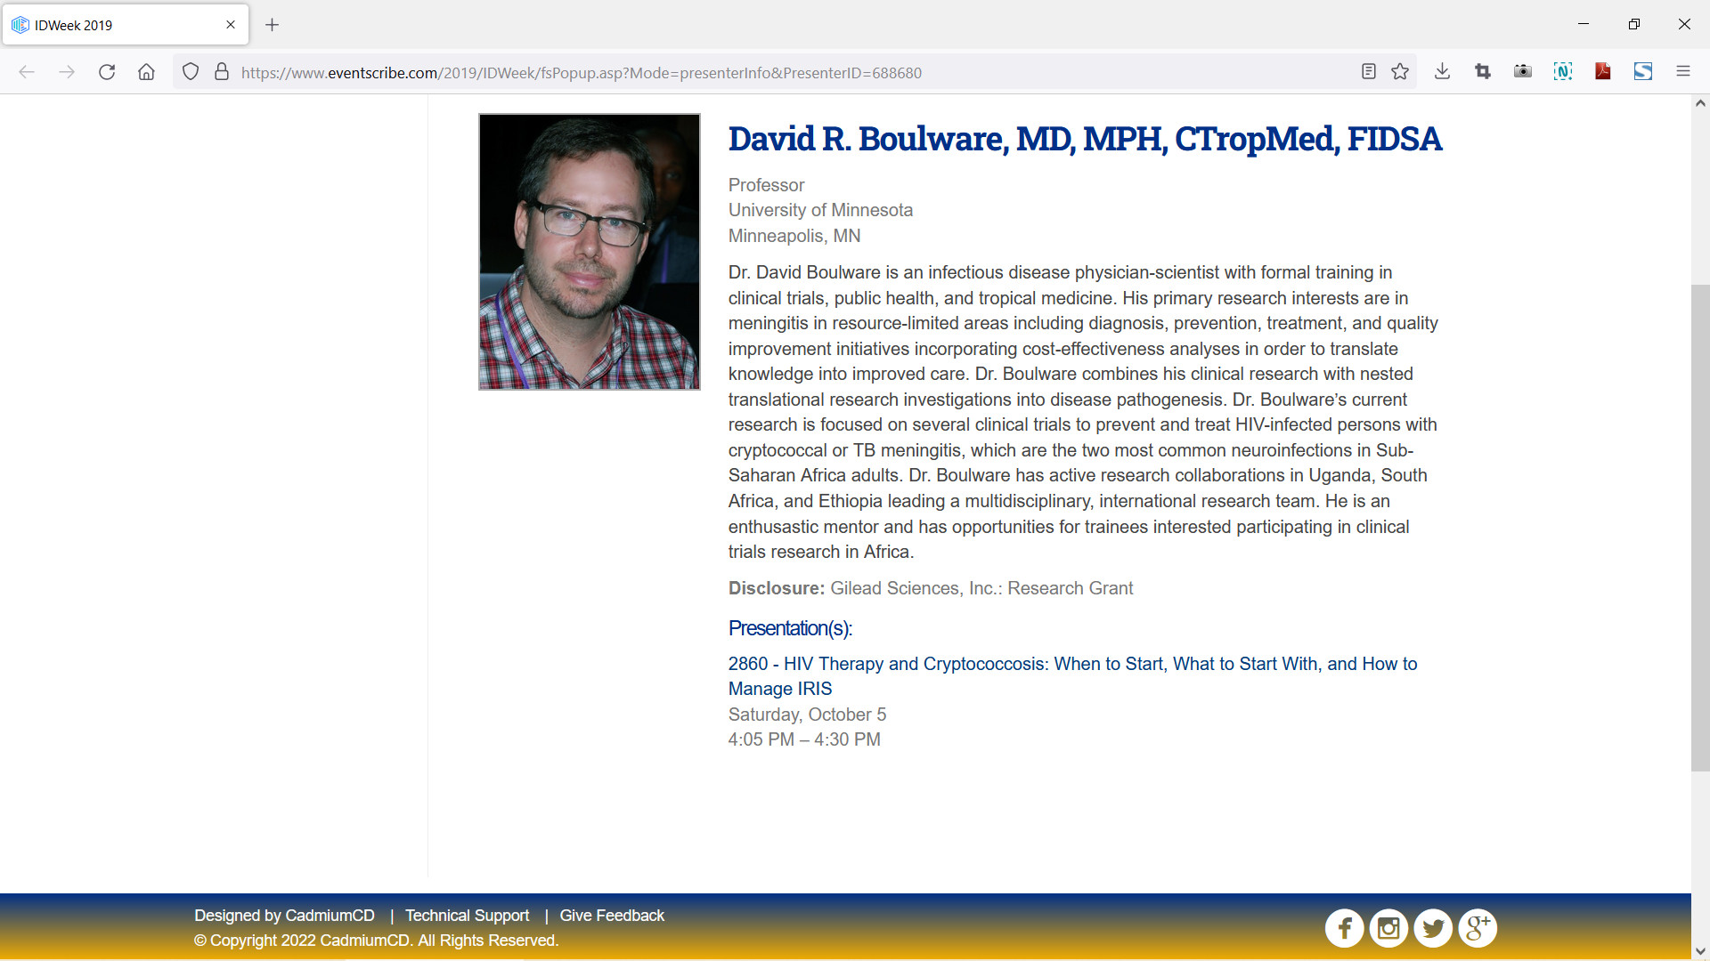Activate the crop screenshot extension
The width and height of the screenshot is (1710, 961).
point(1482,72)
